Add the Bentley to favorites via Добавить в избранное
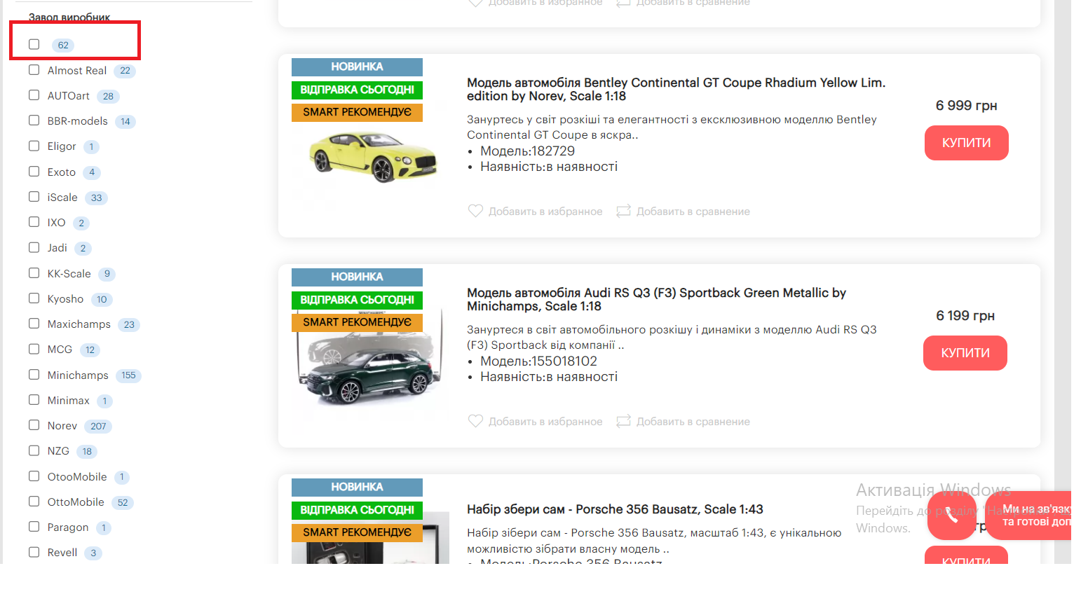Image resolution: width=1088 pixels, height=594 pixels. click(x=545, y=212)
